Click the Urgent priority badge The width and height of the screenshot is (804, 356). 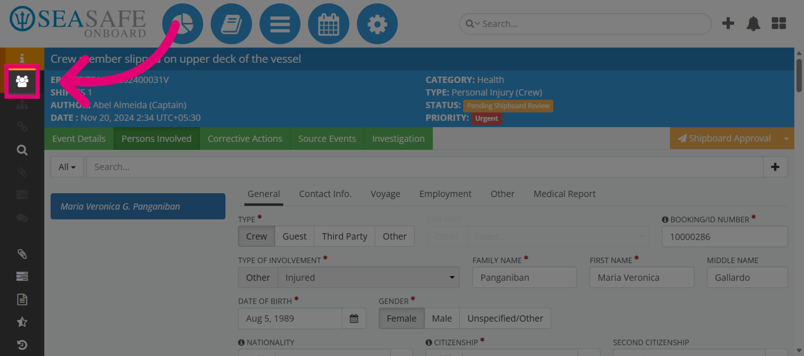[x=486, y=118]
